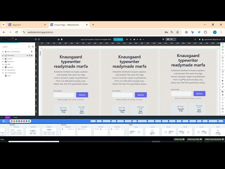Expand the Content tree node

pyautogui.click(x=3, y=59)
